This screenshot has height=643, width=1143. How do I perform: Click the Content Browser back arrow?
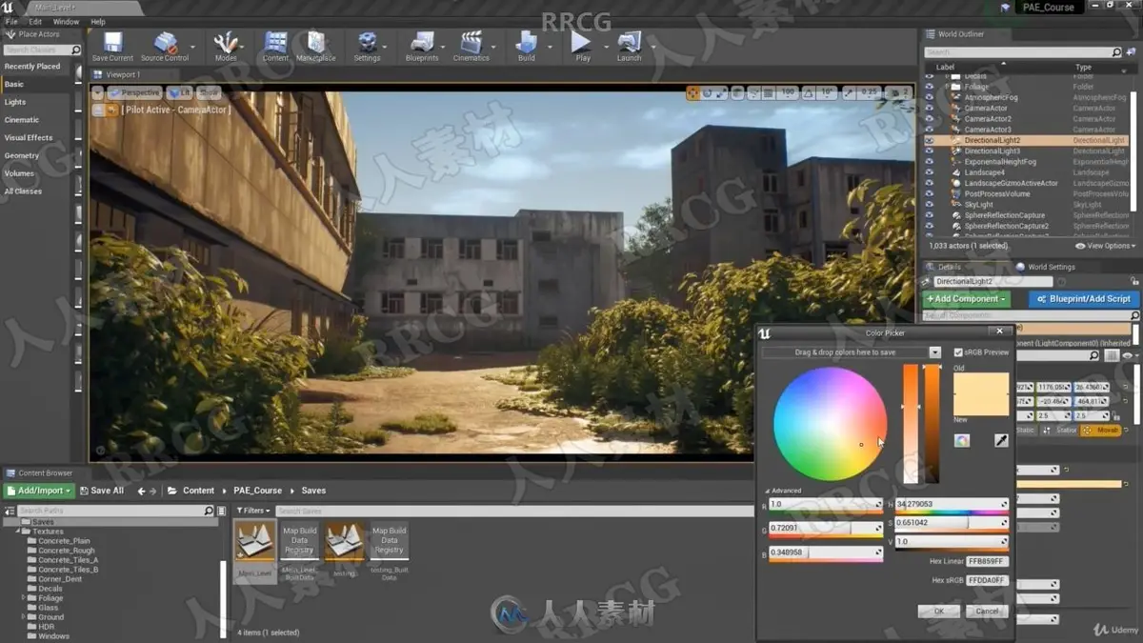141,491
